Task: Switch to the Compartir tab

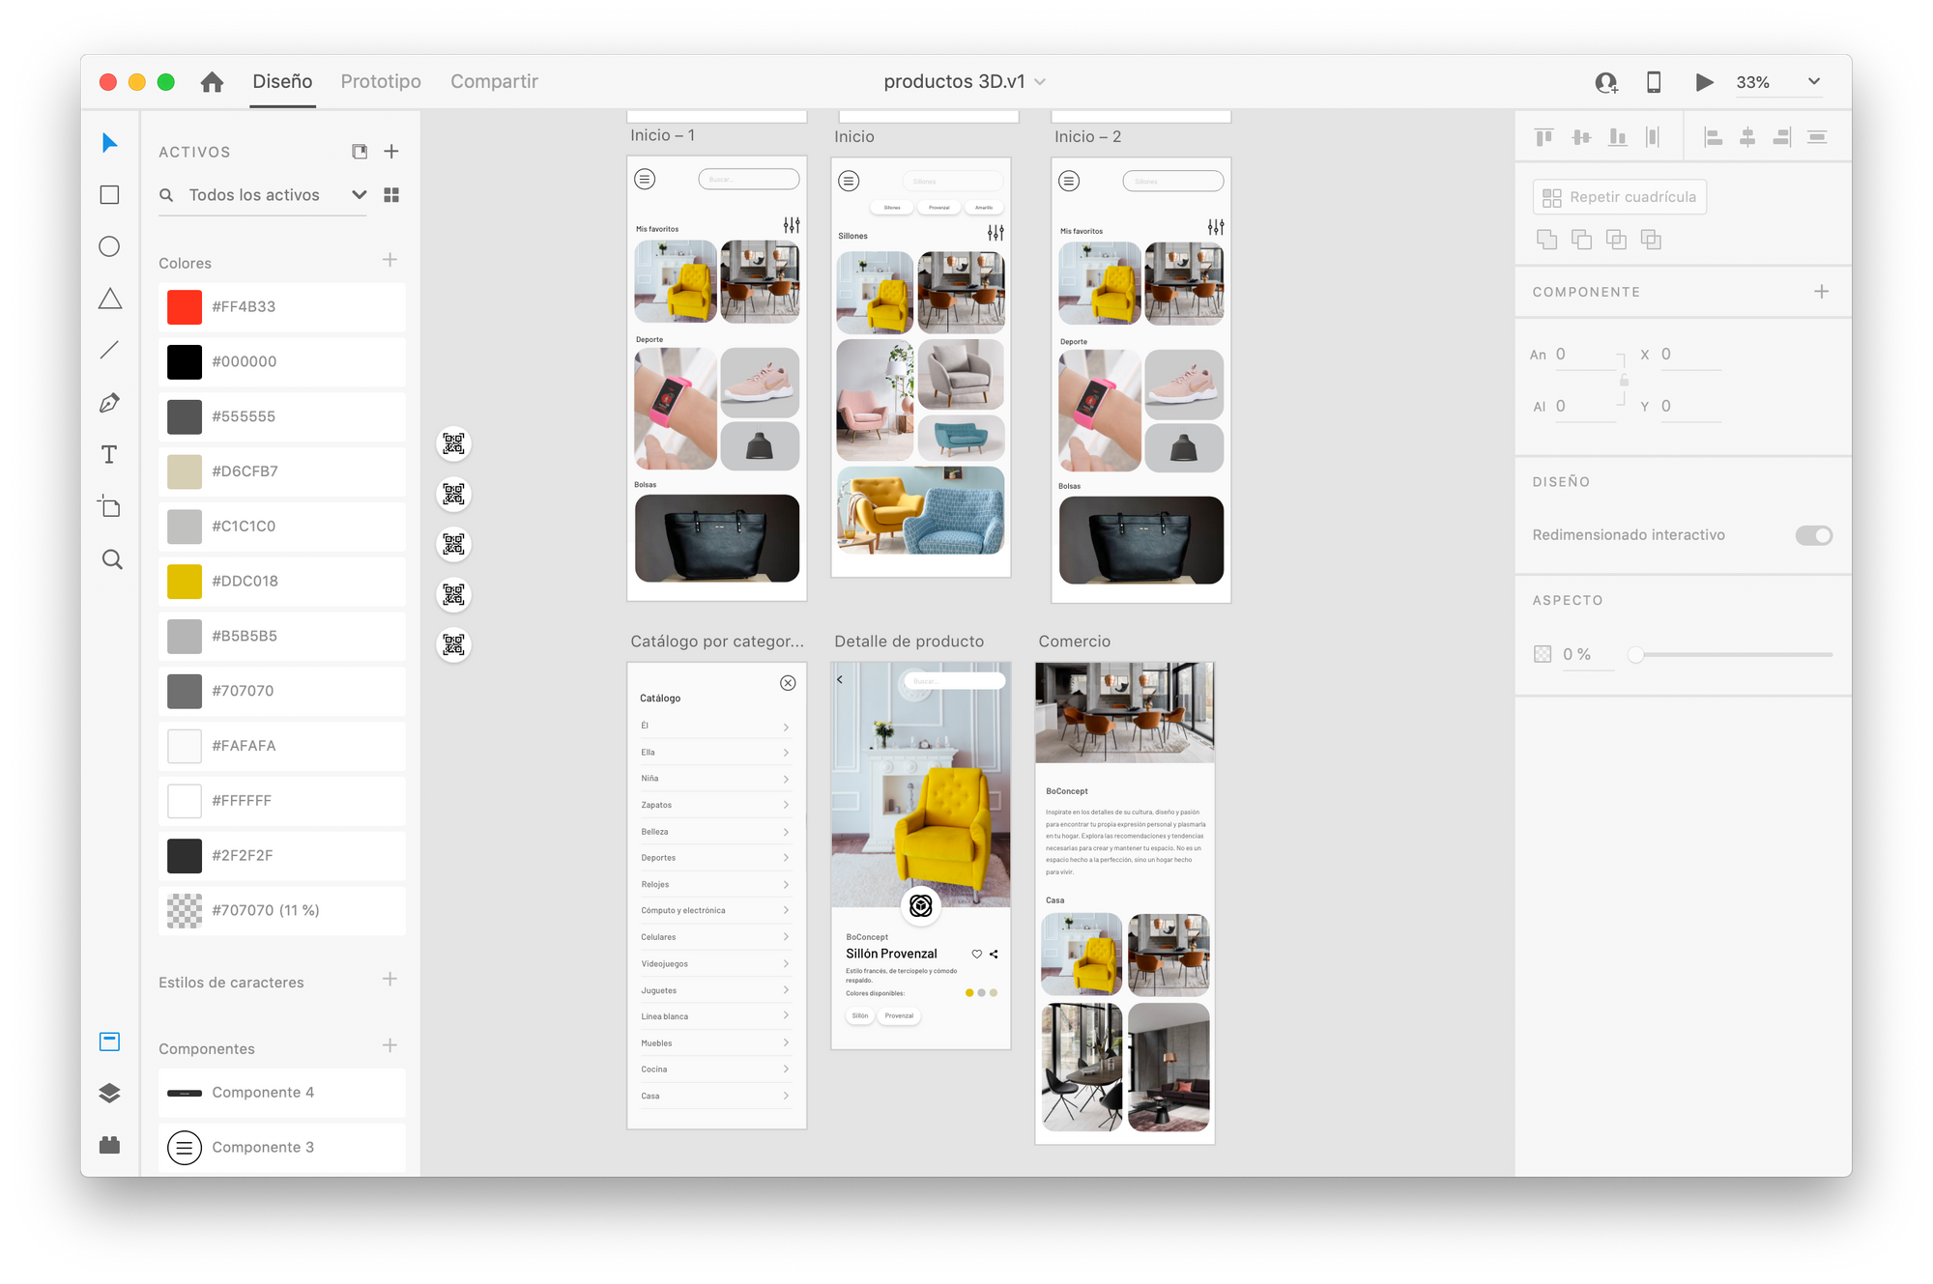Action: (494, 82)
